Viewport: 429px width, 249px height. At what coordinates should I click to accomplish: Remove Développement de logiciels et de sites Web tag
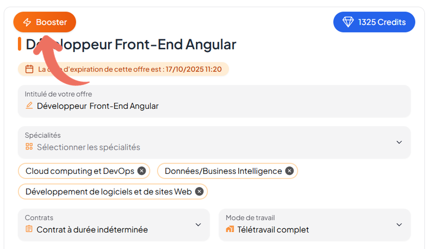coord(199,191)
